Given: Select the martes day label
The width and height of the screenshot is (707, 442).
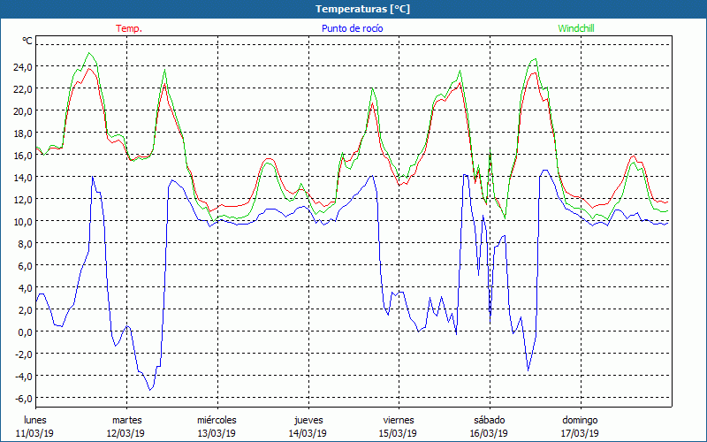Looking at the screenshot, I should point(126,420).
